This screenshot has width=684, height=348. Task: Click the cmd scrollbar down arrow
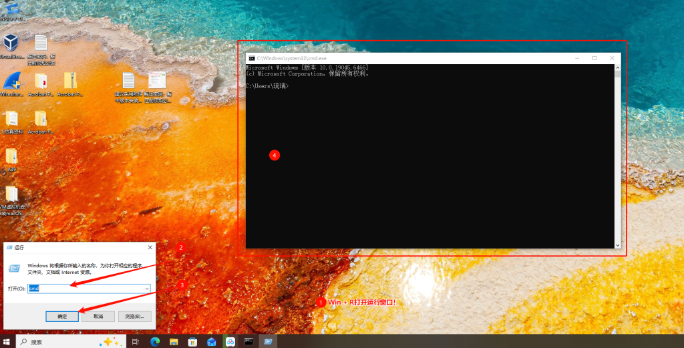(x=617, y=246)
